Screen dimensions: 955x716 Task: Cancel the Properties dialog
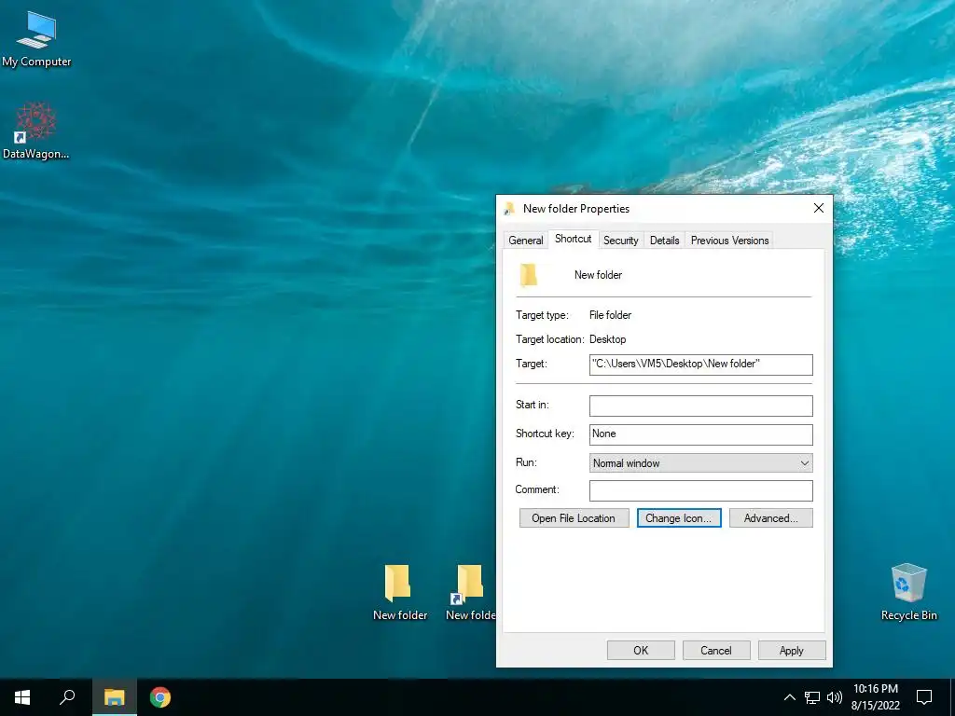click(x=716, y=650)
